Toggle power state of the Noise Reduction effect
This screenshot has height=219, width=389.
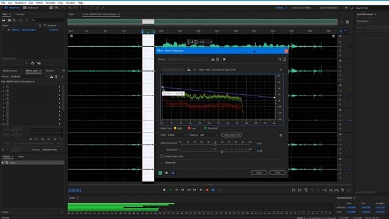click(160, 173)
